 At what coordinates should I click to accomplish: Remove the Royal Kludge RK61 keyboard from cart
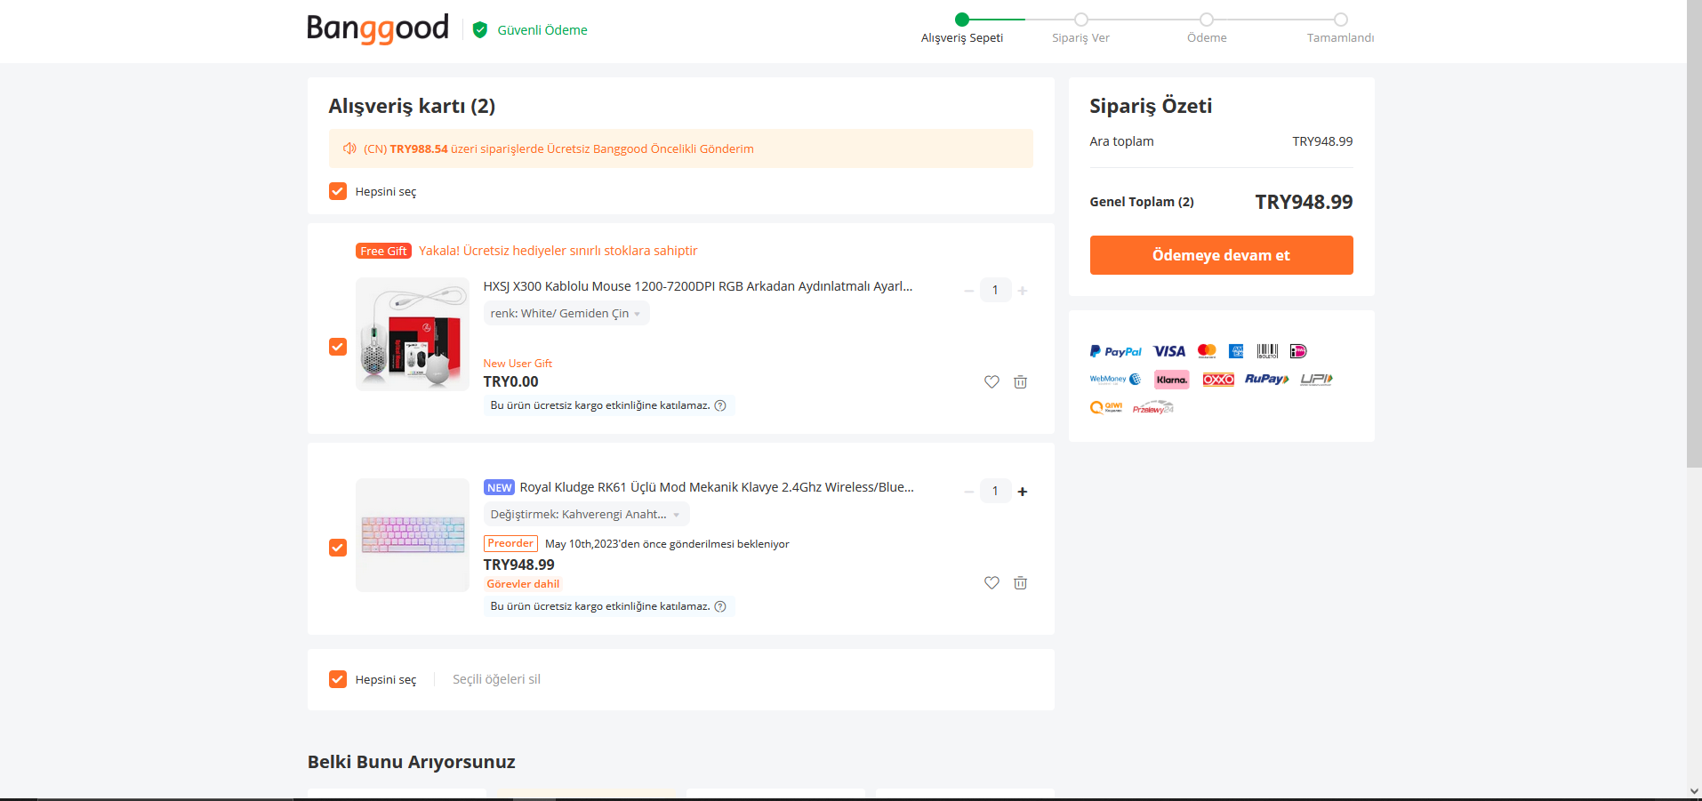point(1020,583)
